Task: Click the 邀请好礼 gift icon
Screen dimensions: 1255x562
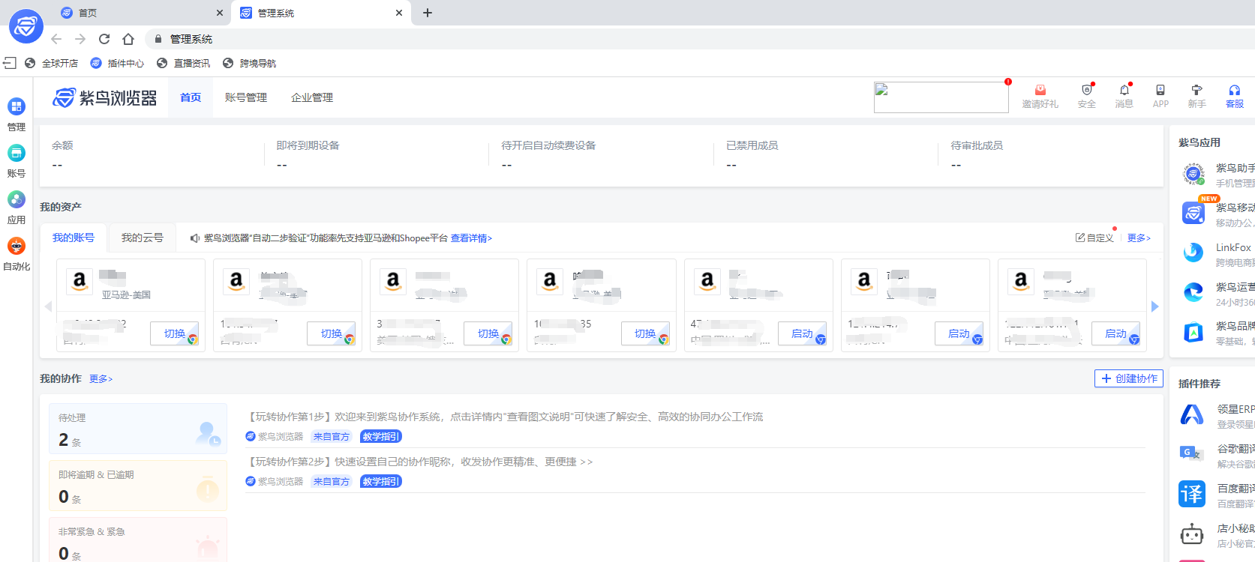Action: [x=1040, y=91]
